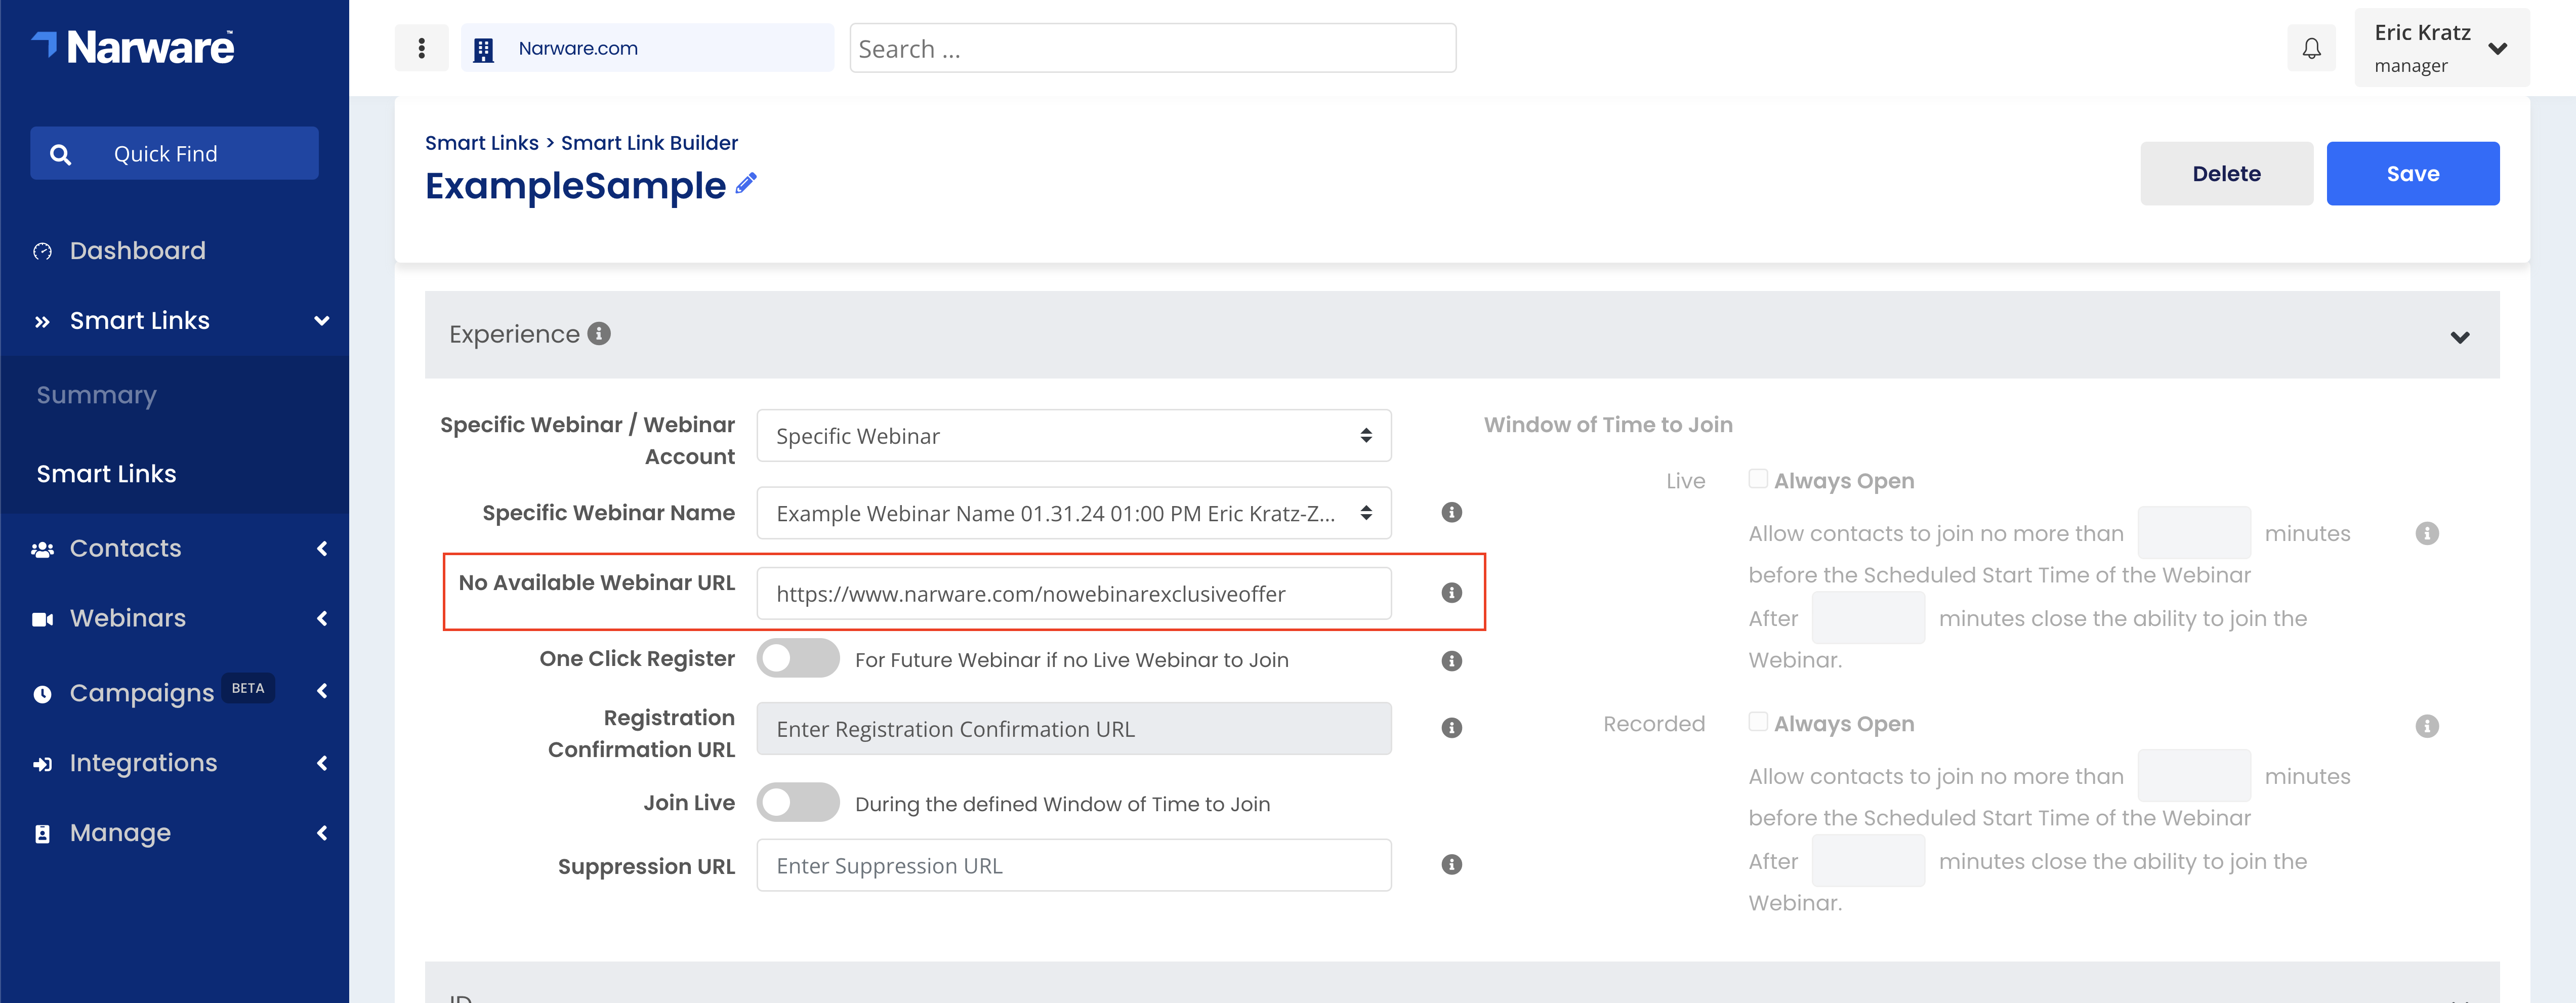Click Live After minutes close input box
Viewport: 2576px width, 1003px height.
(x=1868, y=618)
